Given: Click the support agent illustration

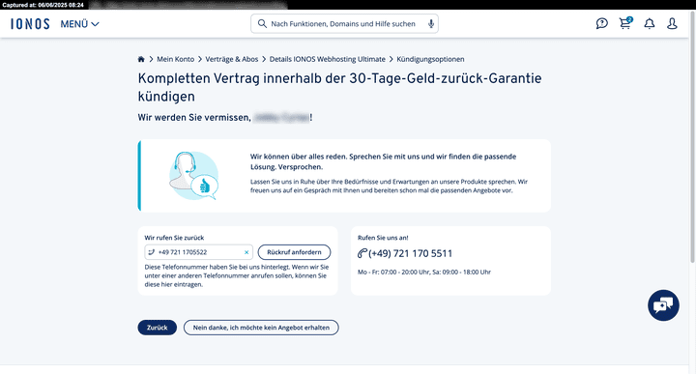Looking at the screenshot, I should (193, 176).
